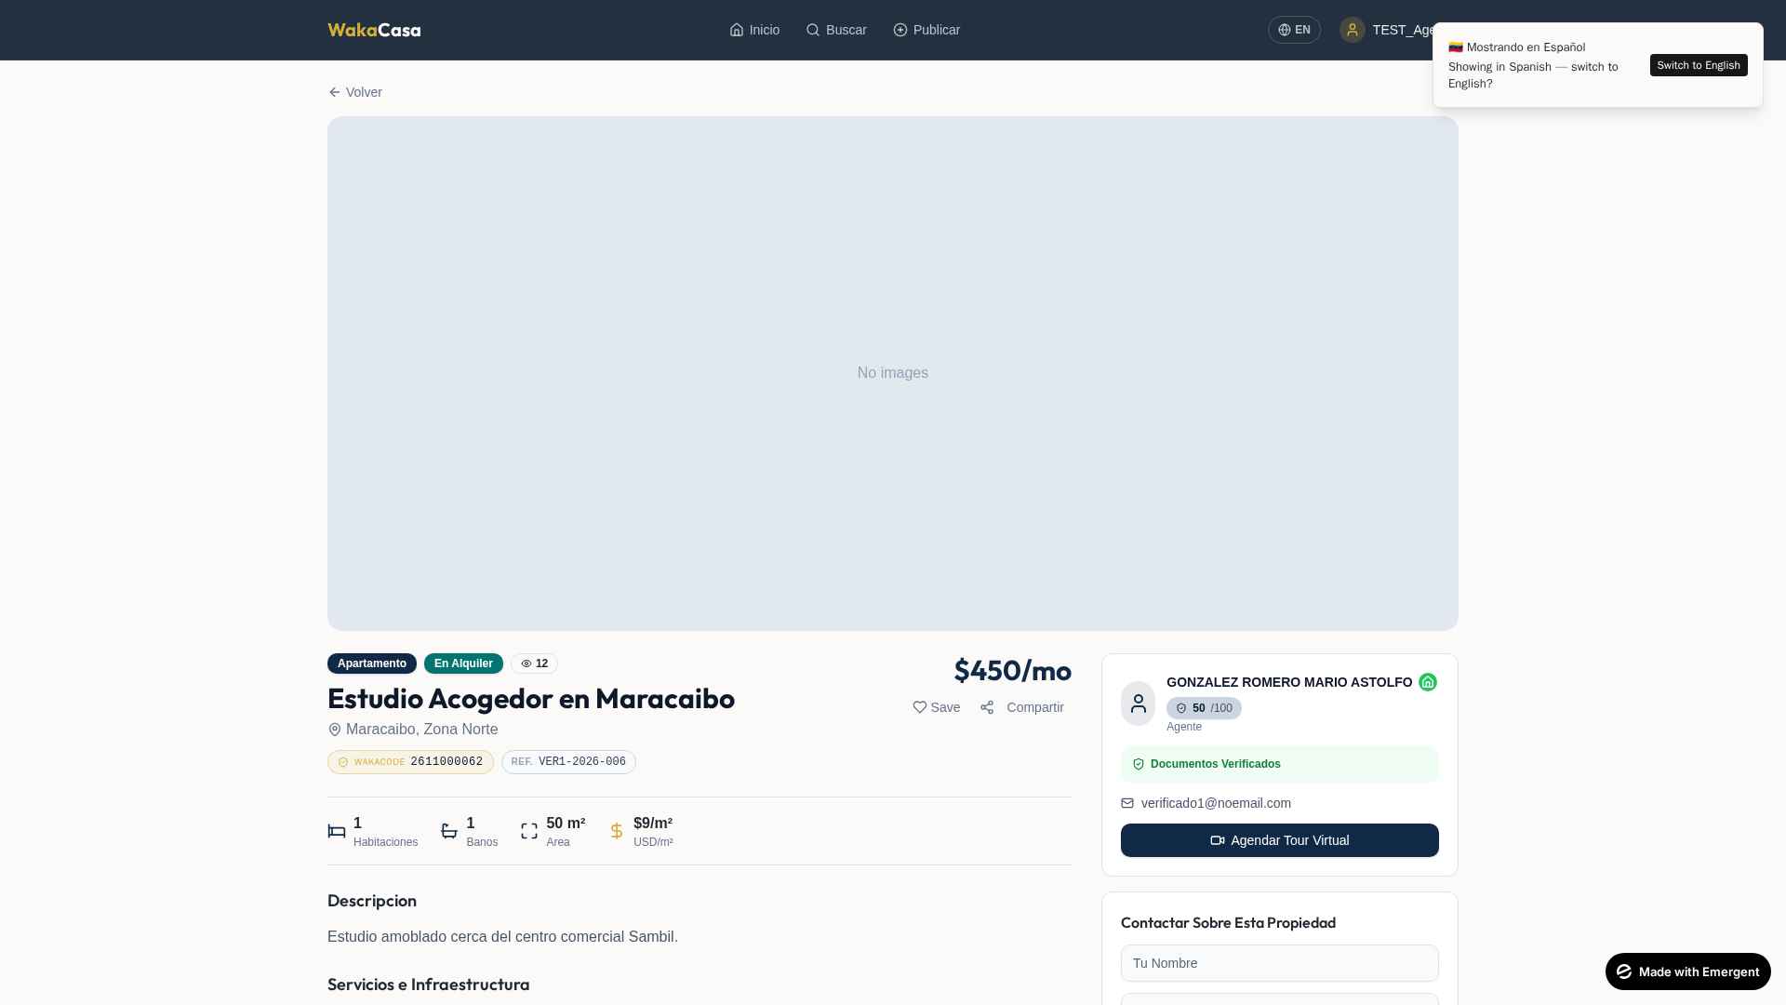The height and width of the screenshot is (1005, 1786).
Task: Click the WakaCasa logo
Action: pos(374,30)
